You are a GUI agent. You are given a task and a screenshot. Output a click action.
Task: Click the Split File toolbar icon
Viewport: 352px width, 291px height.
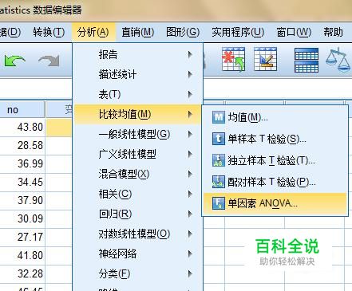pyautogui.click(x=307, y=60)
